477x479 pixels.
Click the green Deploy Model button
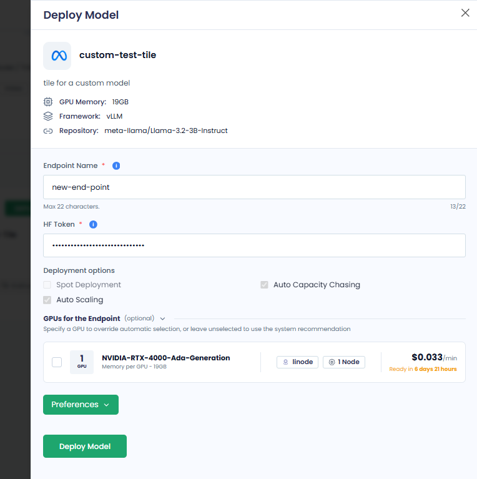(x=85, y=447)
